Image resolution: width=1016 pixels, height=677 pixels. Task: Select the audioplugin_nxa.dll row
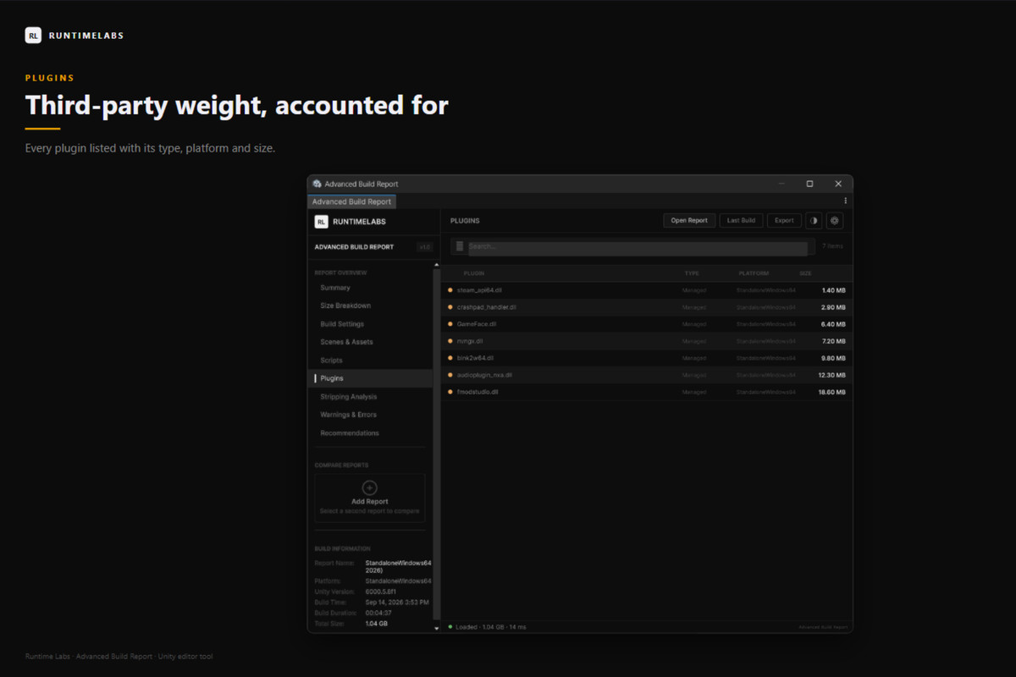pos(647,375)
